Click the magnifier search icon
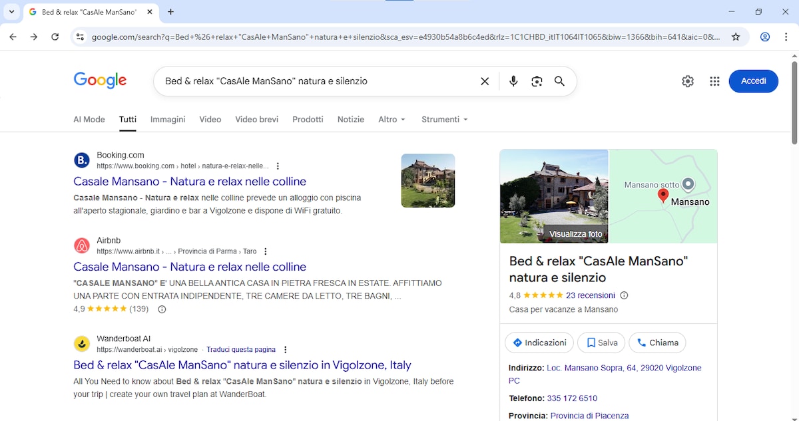The image size is (799, 421). [559, 81]
